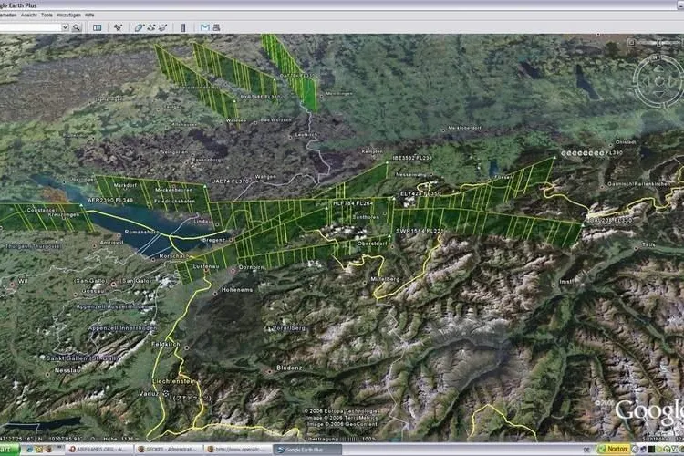Click the Feldkirch place label
The width and height of the screenshot is (684, 456).
click(165, 345)
